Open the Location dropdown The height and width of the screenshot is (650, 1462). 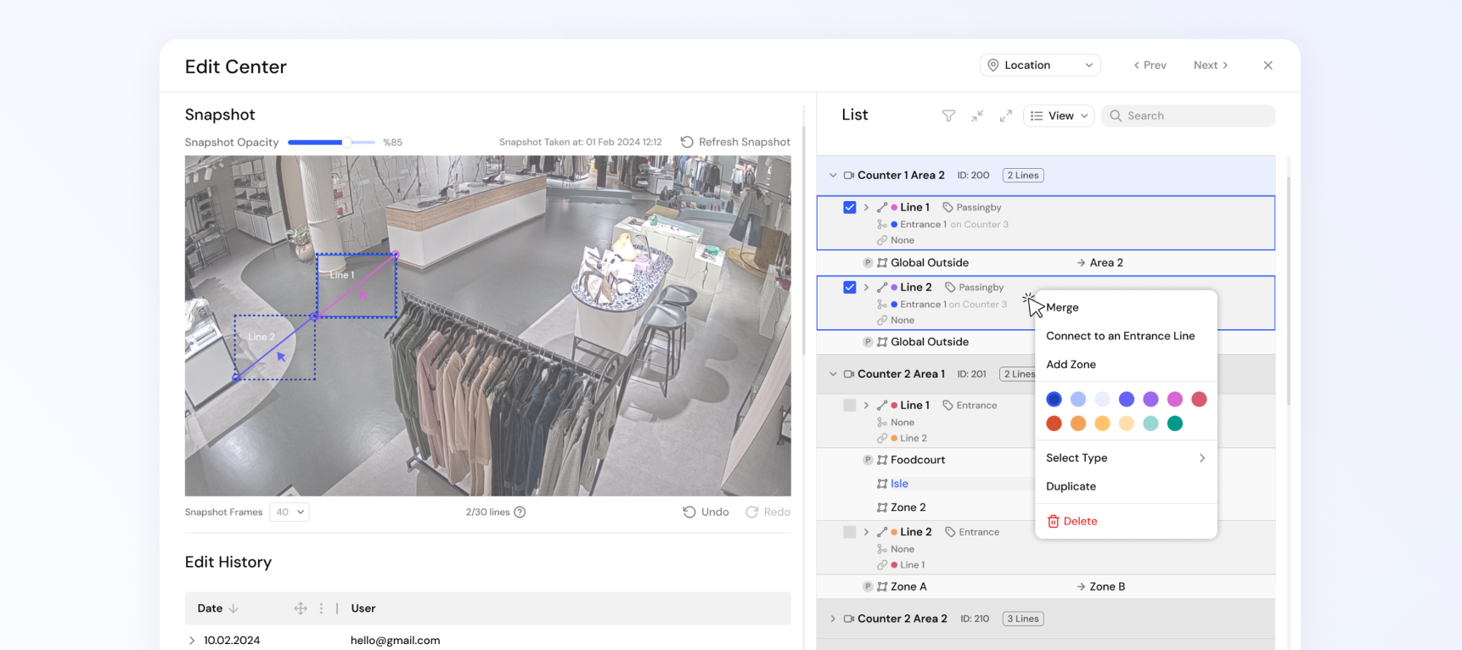pos(1040,65)
